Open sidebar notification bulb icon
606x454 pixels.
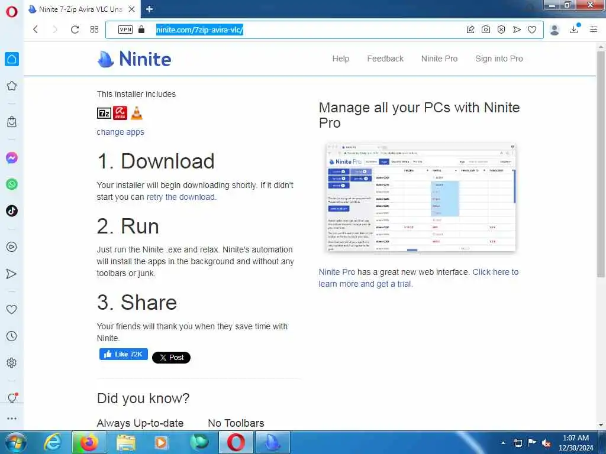(12, 397)
